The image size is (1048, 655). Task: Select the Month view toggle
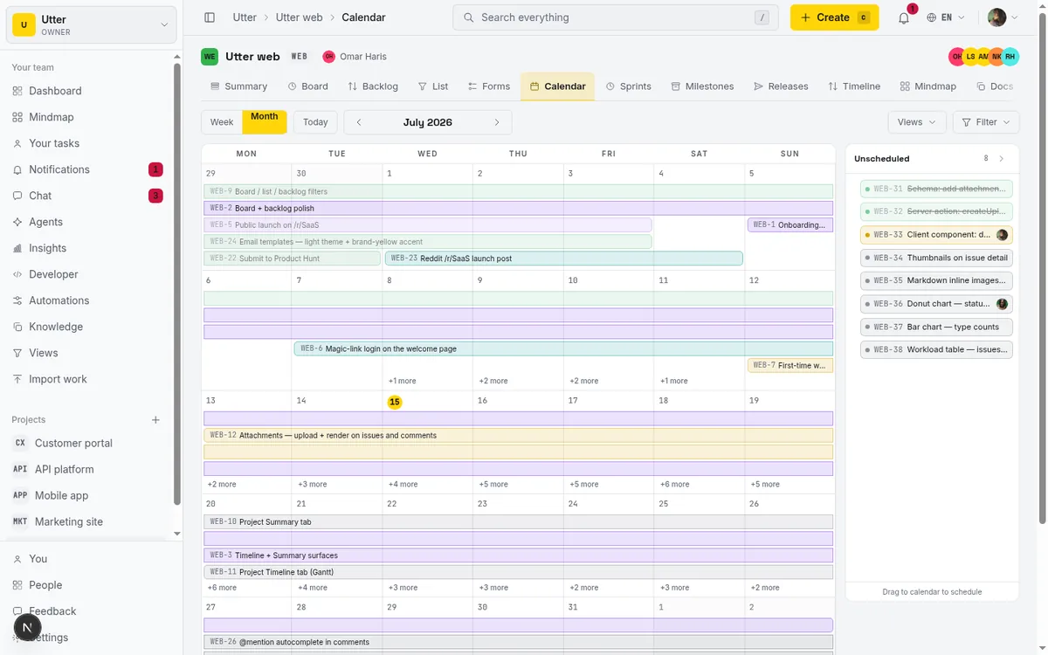[x=265, y=122]
